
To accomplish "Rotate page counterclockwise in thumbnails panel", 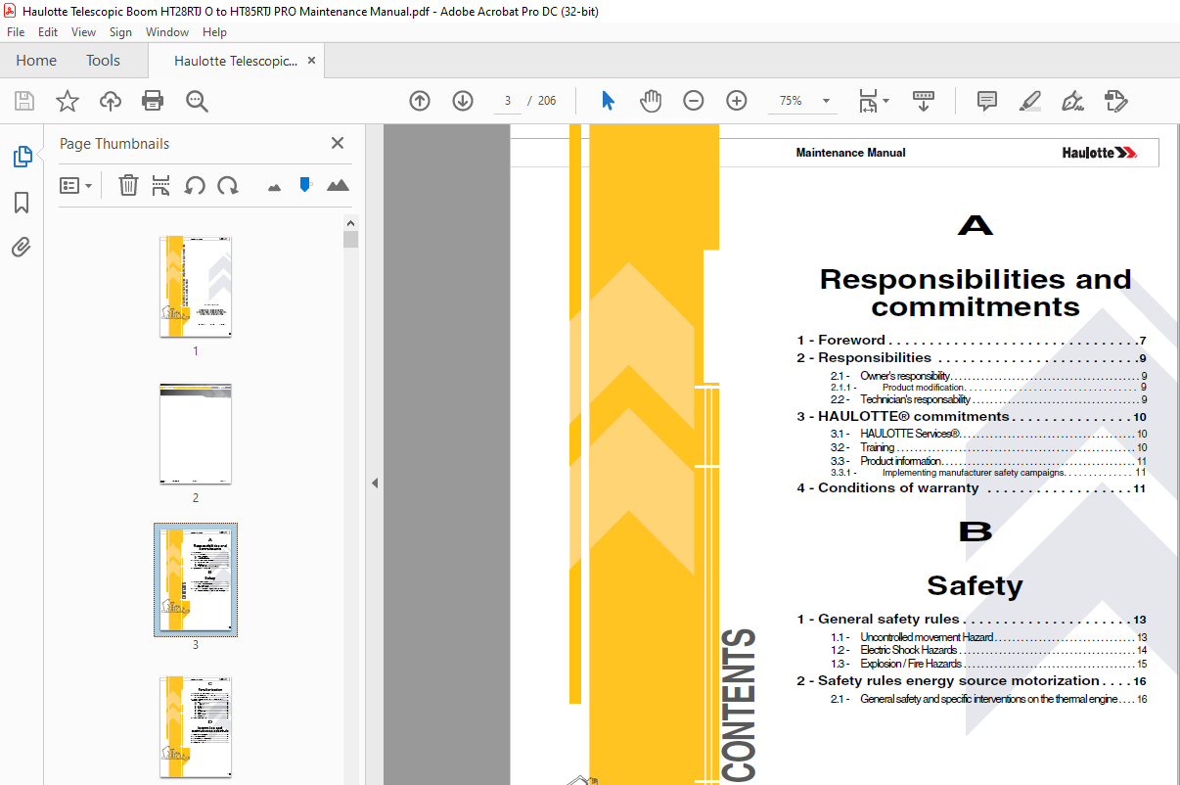I will (x=195, y=185).
